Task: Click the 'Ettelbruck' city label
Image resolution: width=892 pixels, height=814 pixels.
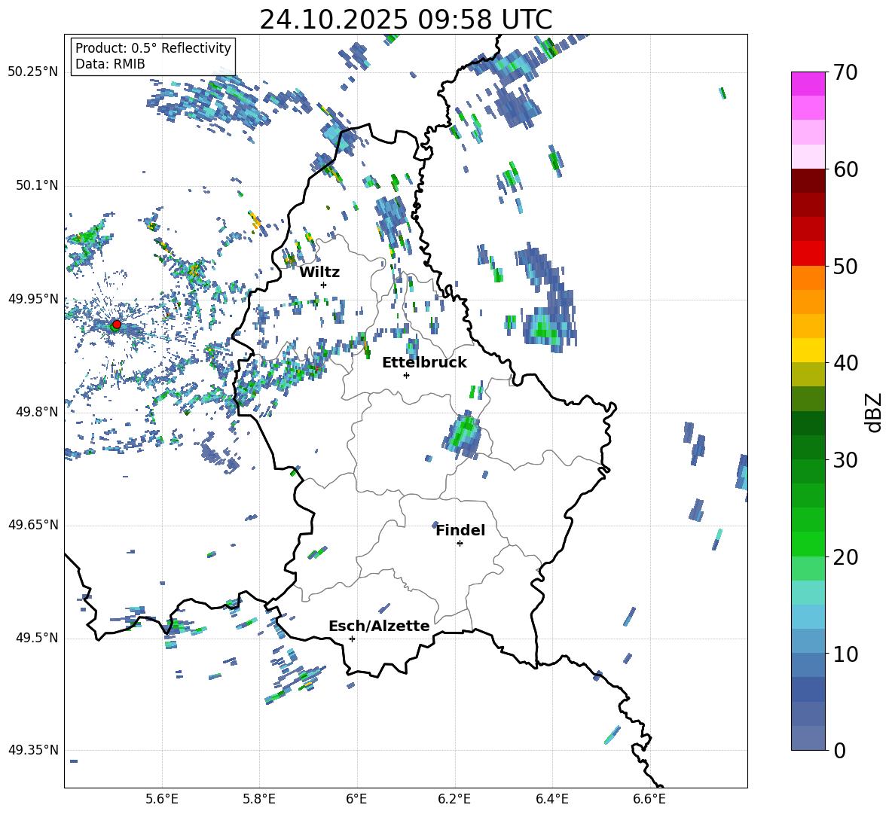Action: [424, 363]
